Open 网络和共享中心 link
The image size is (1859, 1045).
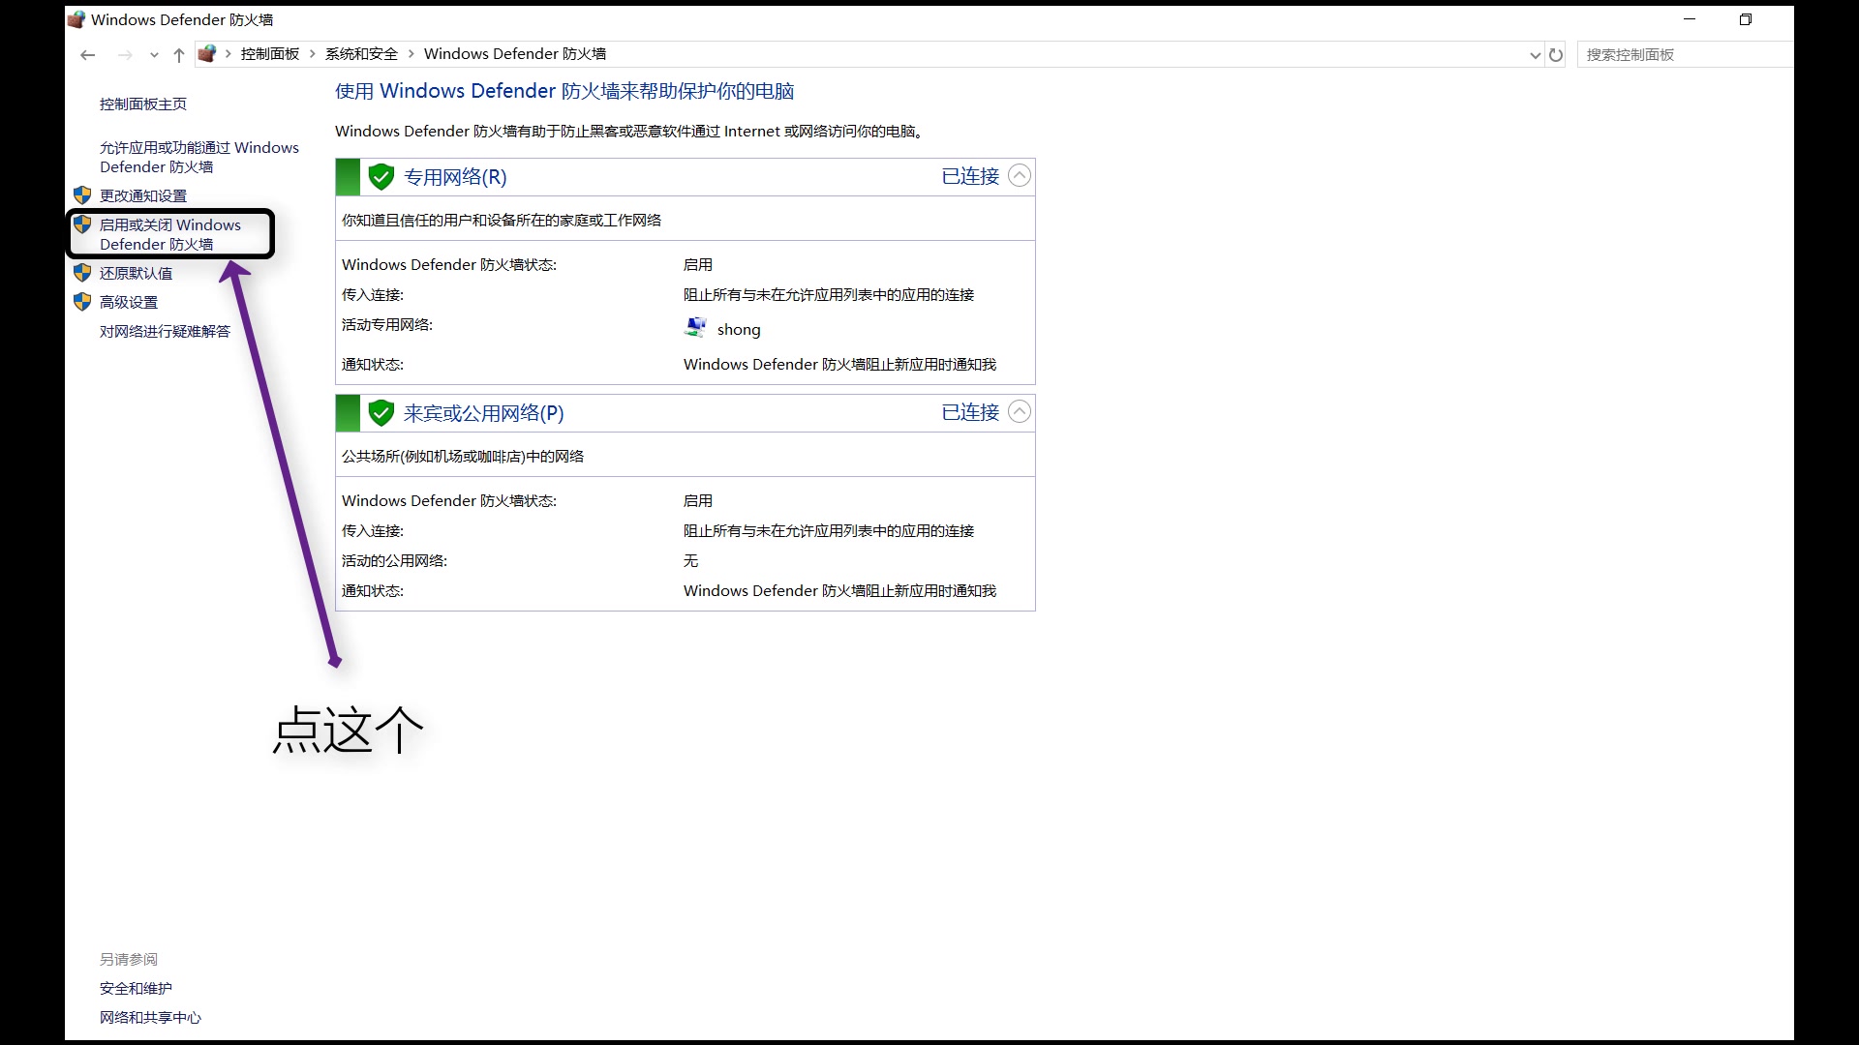tap(150, 1018)
